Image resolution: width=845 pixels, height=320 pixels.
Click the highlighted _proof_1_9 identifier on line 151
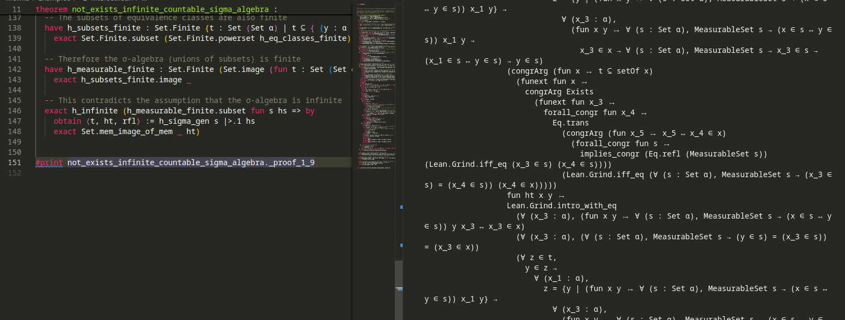(191, 162)
